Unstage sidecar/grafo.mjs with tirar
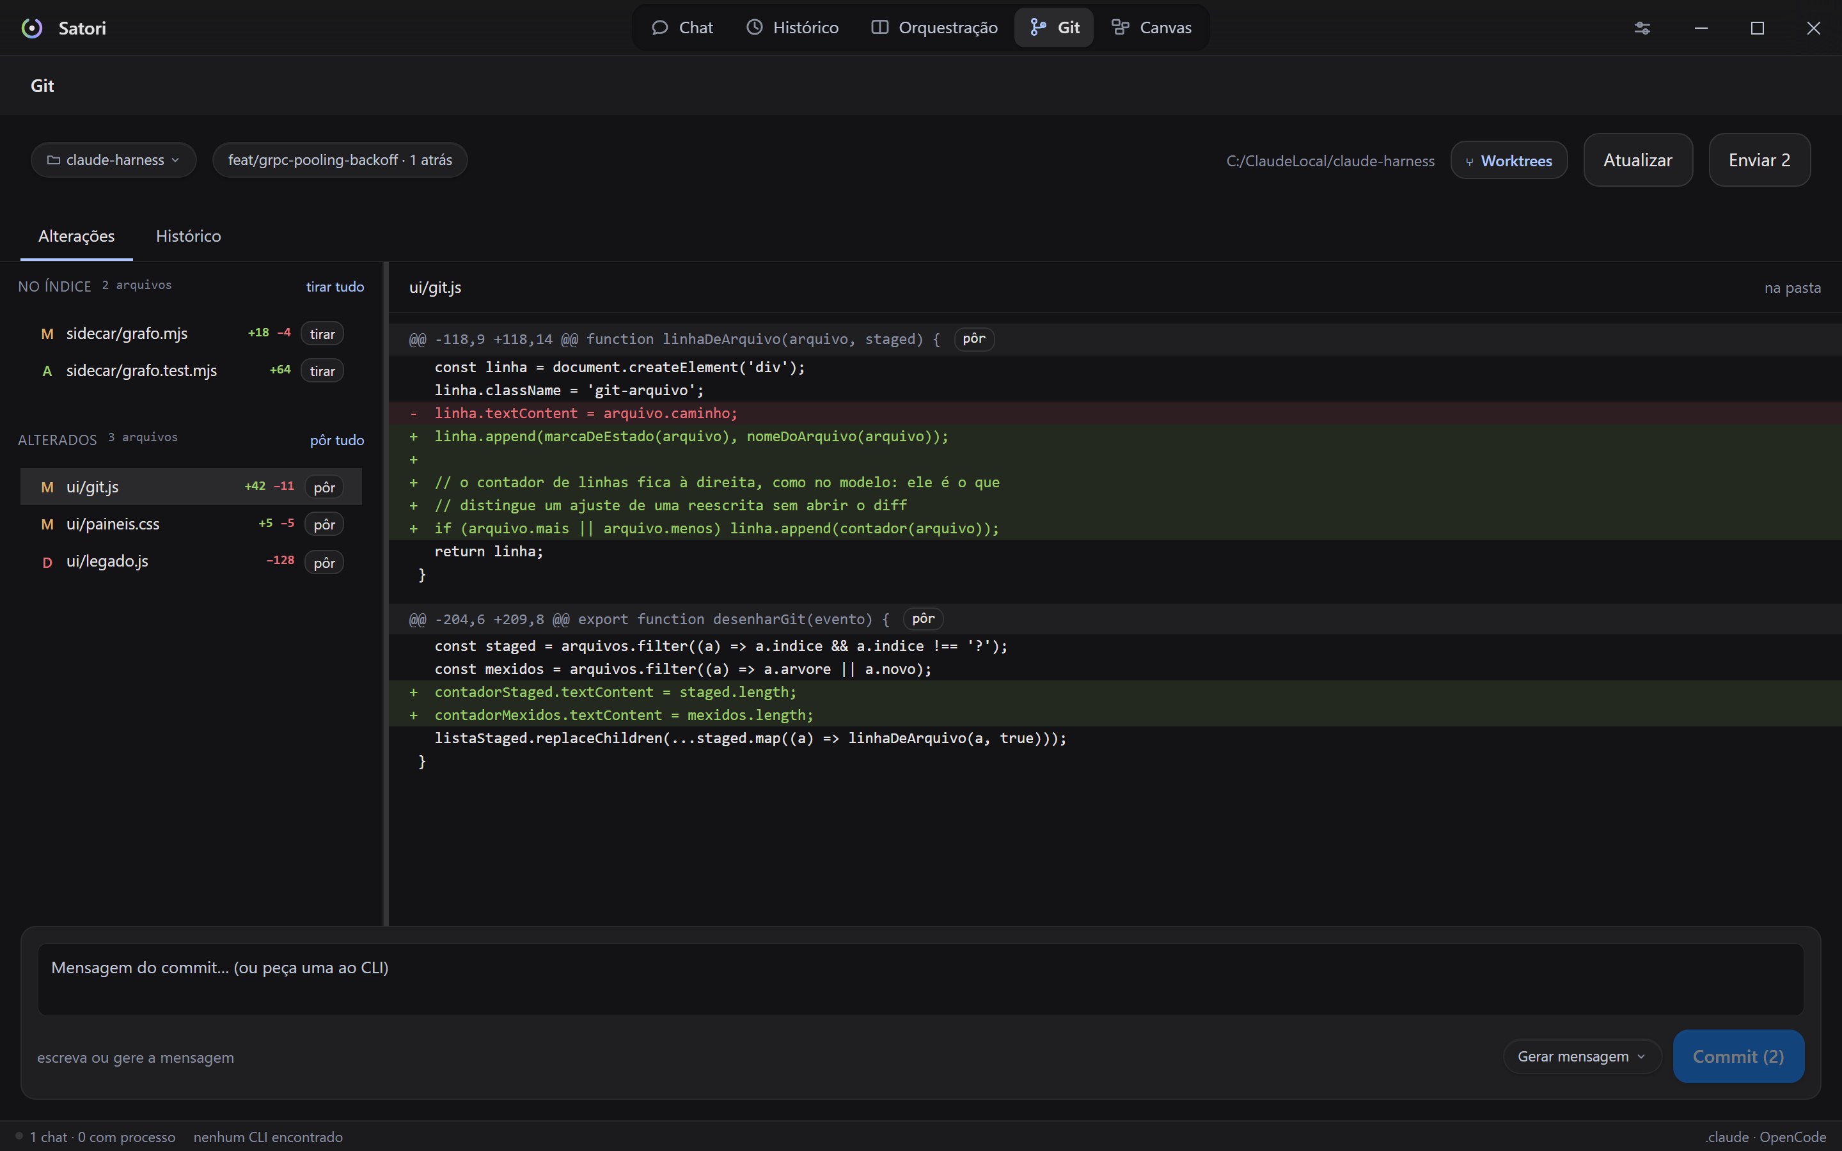Screen dimensions: 1842x1151 click(x=322, y=333)
